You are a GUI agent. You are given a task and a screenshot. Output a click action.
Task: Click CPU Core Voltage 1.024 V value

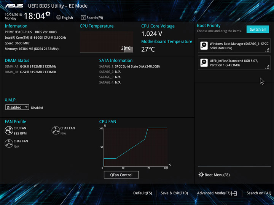click(x=152, y=34)
